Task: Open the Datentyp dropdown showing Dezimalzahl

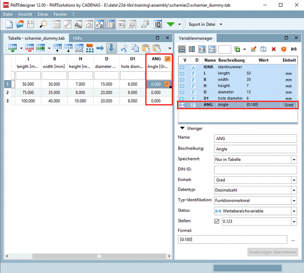Action: click(x=293, y=190)
